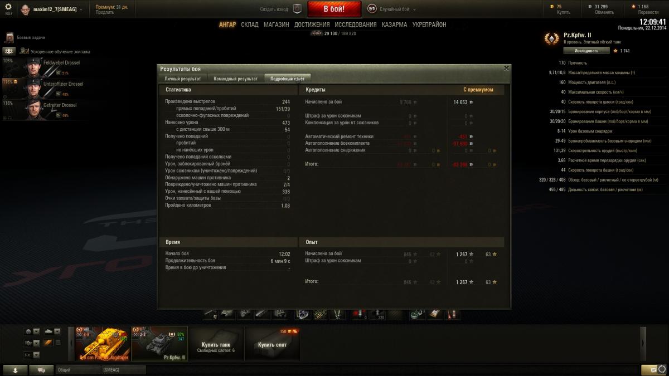The image size is (669, 376).
Task: Click Исследовать button for Pz.Kpfw. II
Action: (586, 50)
